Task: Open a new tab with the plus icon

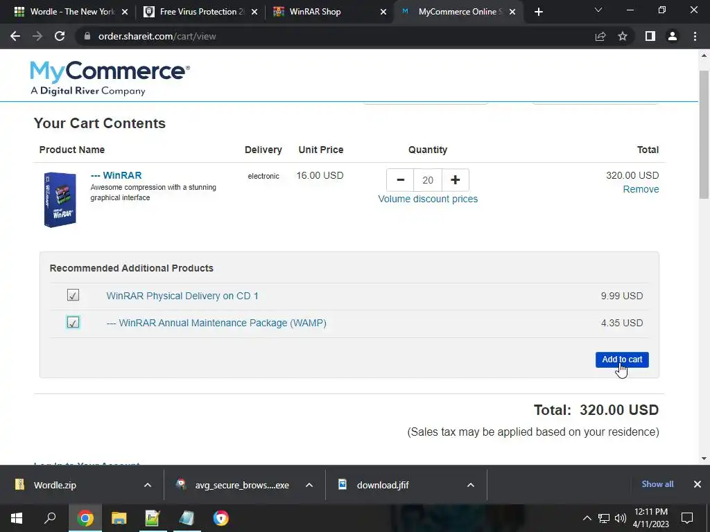Action: [538, 12]
